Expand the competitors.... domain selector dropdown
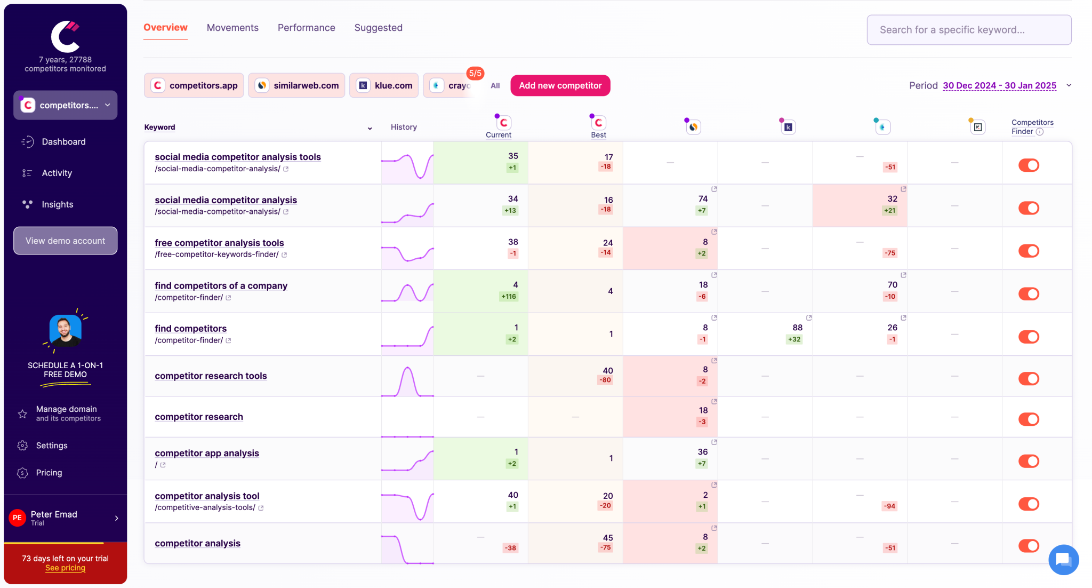Viewport: 1092px width, 588px height. [65, 105]
